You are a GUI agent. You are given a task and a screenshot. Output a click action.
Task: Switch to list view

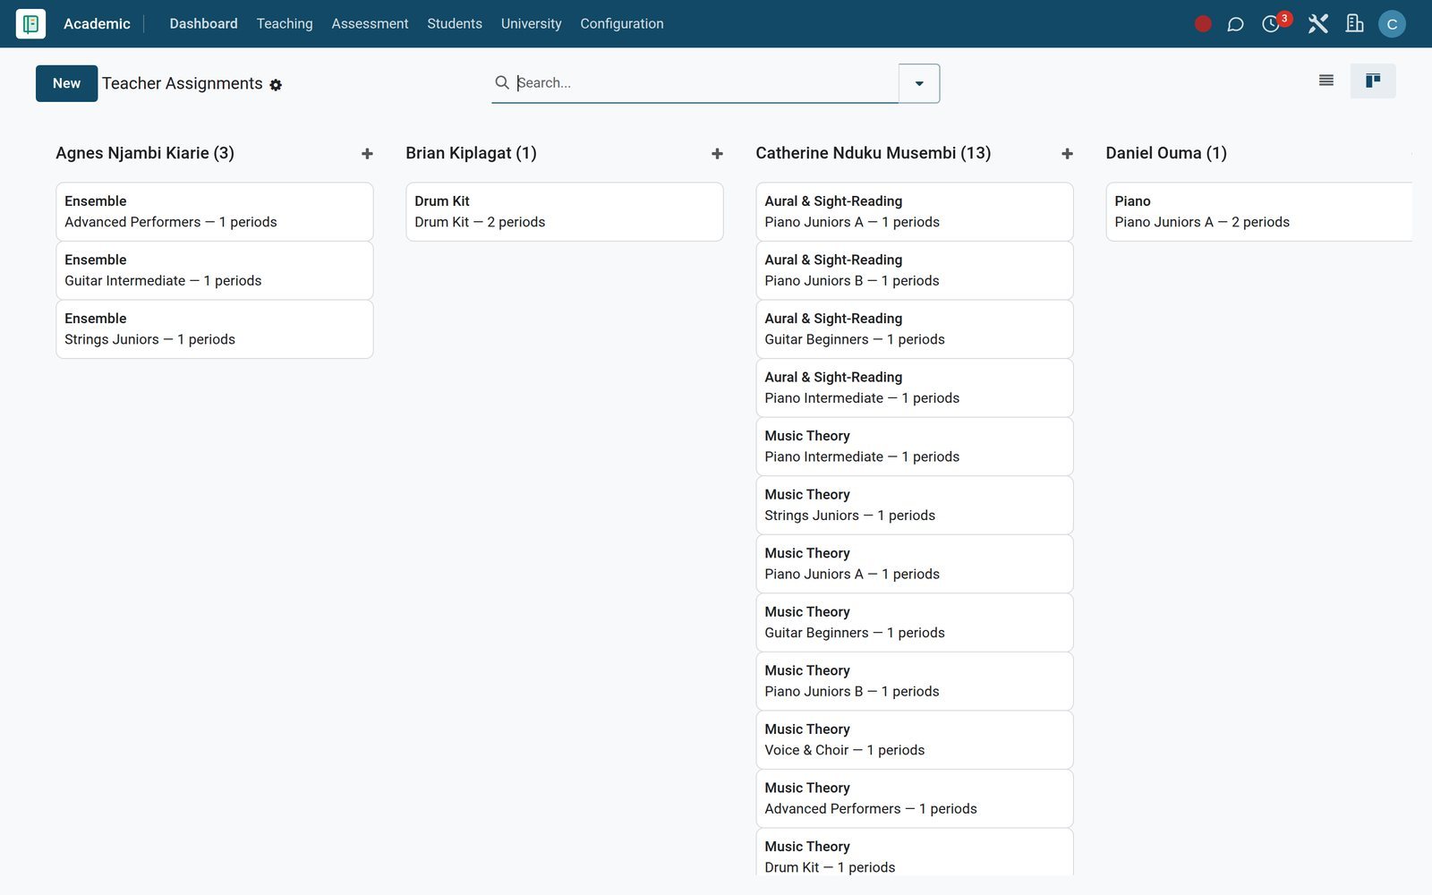pyautogui.click(x=1326, y=81)
